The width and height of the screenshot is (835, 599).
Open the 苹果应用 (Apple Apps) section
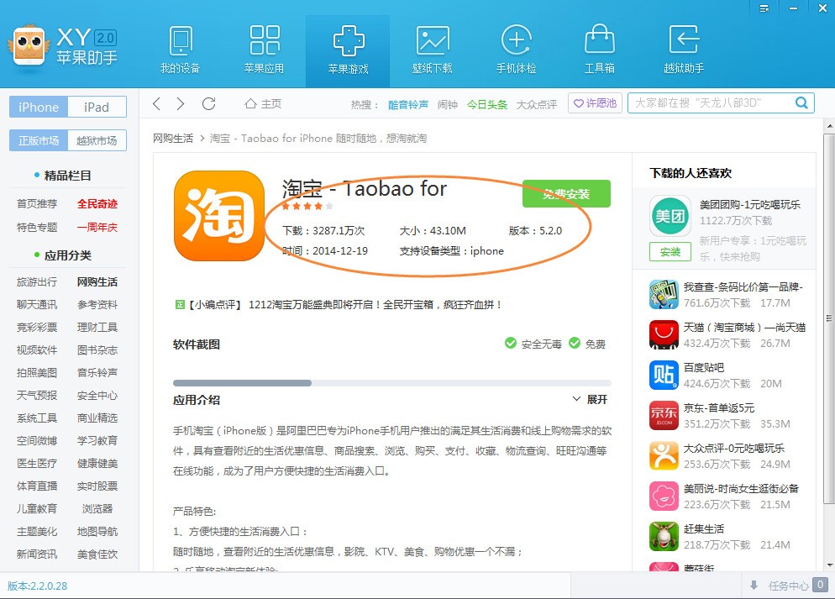point(264,49)
